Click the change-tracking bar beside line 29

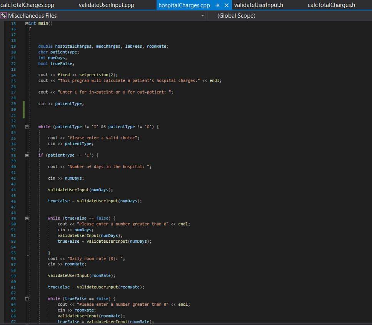point(23,103)
